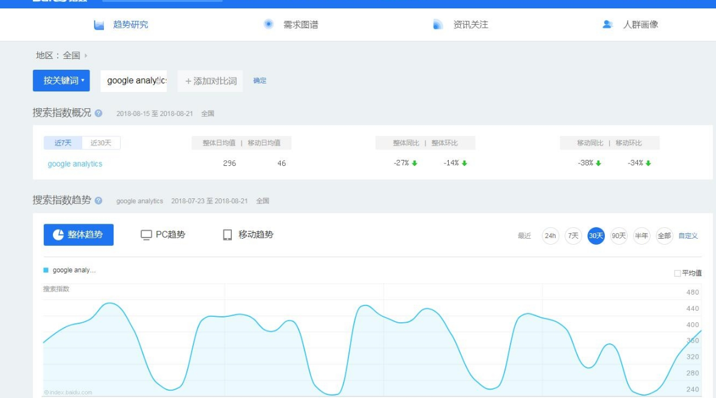Open 自定义 date range picker

[x=688, y=236]
